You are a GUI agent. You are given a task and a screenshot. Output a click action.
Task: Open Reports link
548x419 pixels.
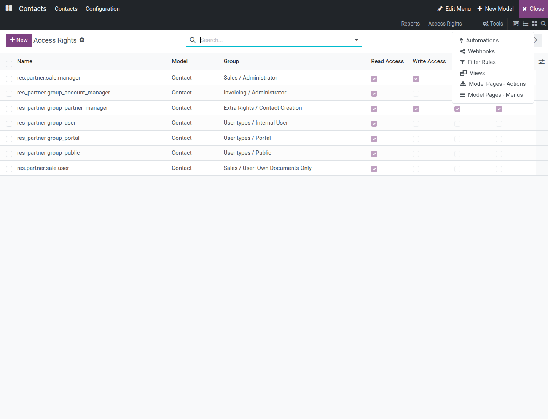pos(410,24)
